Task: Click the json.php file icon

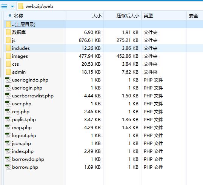Action: 8,143
